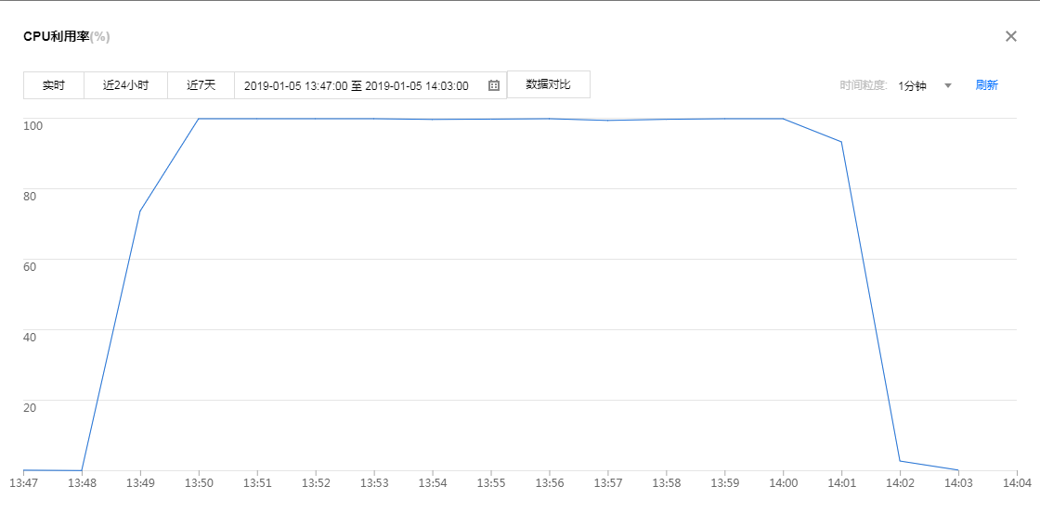Select the peak data point at 13:50
This screenshot has width=1040, height=512.
pyautogui.click(x=199, y=119)
